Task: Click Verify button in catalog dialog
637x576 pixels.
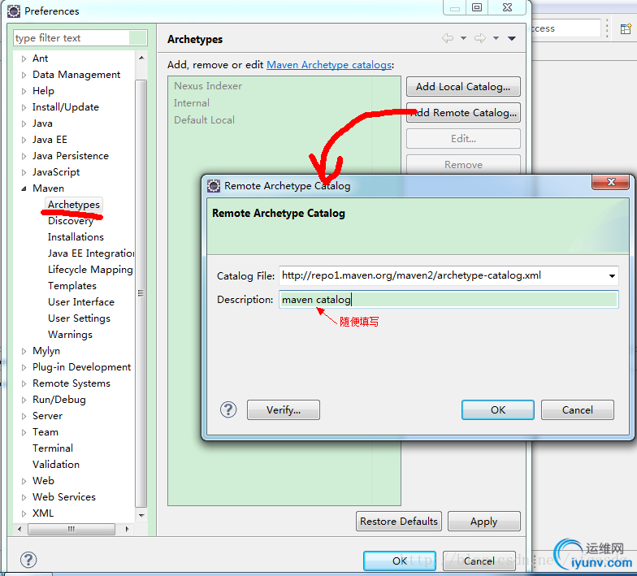Action: pos(283,409)
